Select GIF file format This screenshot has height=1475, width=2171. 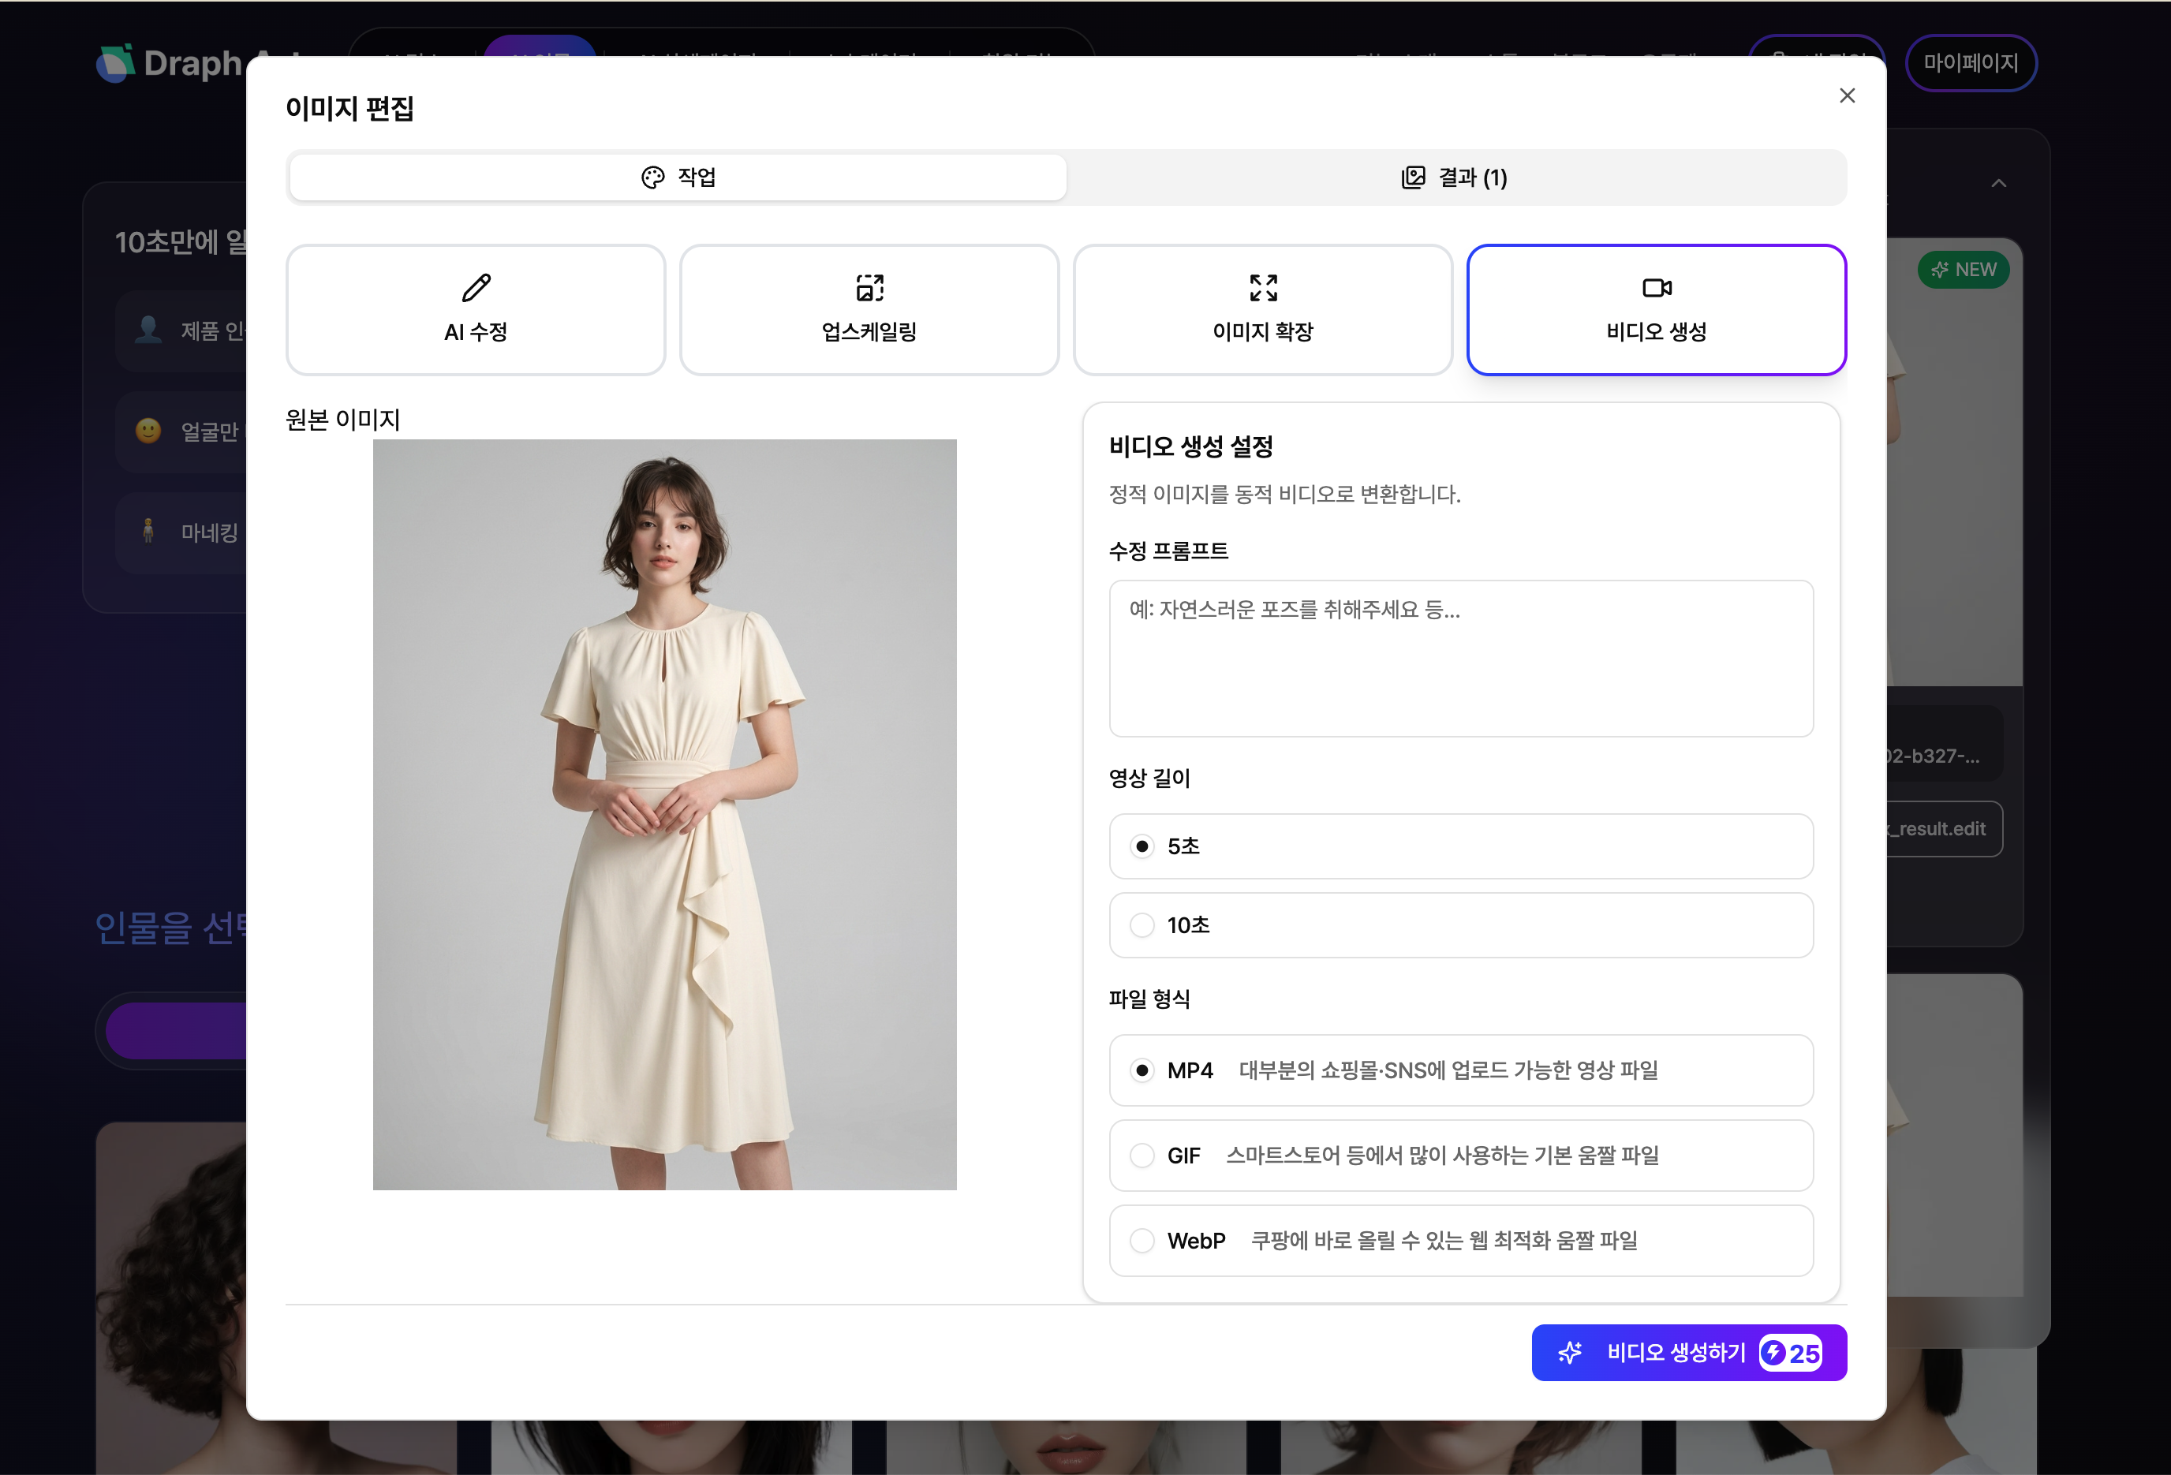1461,1156
